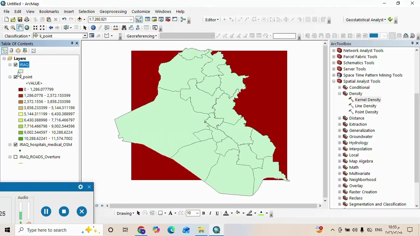Click the Fixed Zoom In icon
The image size is (420, 236).
pyautogui.click(x=35, y=28)
